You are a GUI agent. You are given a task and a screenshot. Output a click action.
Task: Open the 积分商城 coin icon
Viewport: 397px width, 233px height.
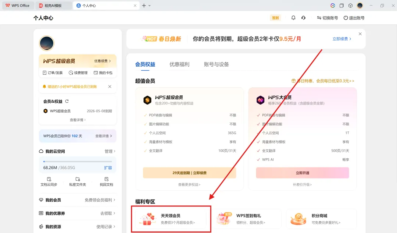[x=298, y=219]
